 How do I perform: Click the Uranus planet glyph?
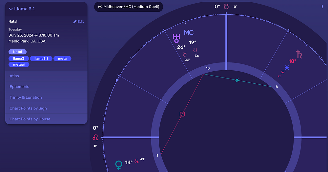click(x=176, y=38)
